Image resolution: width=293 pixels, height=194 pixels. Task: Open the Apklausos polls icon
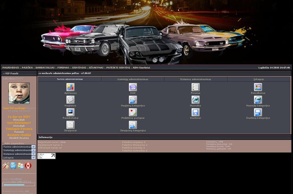70,87
